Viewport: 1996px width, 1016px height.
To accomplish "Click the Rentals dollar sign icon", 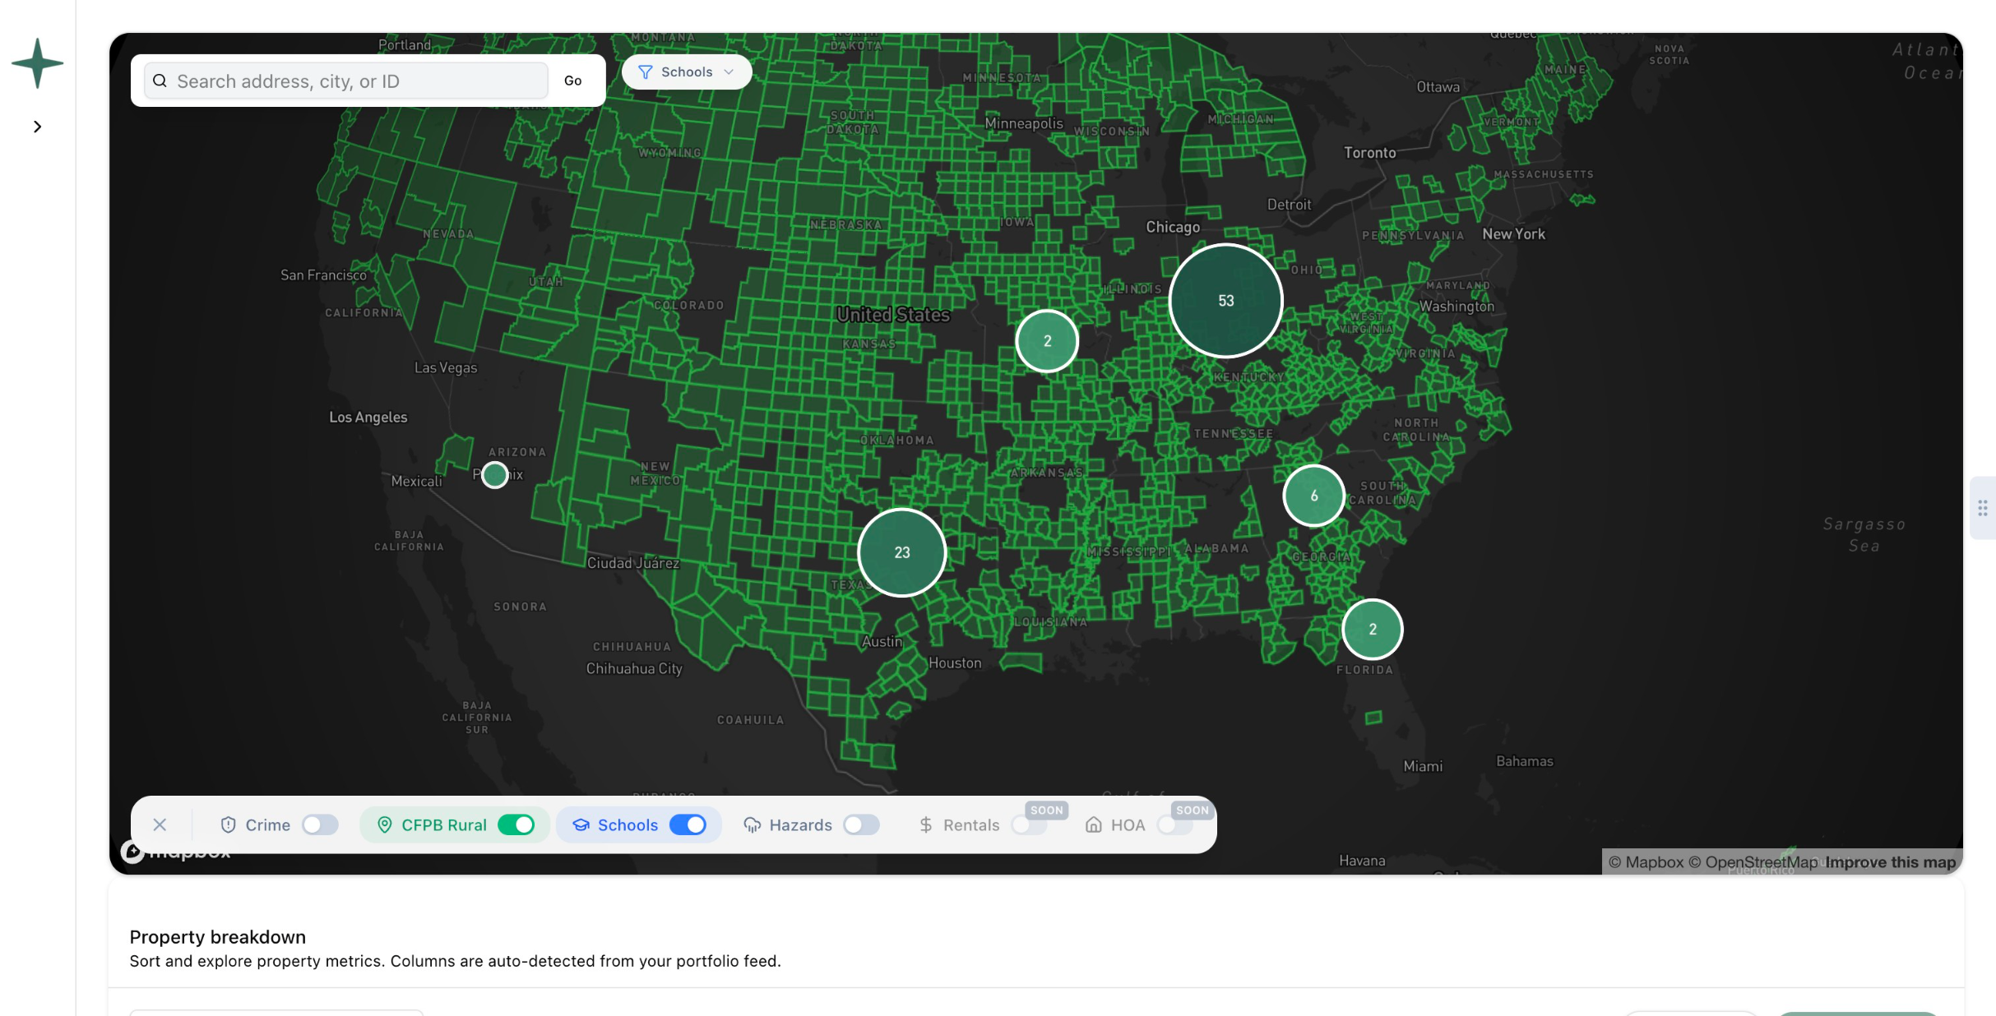I will pos(925,824).
